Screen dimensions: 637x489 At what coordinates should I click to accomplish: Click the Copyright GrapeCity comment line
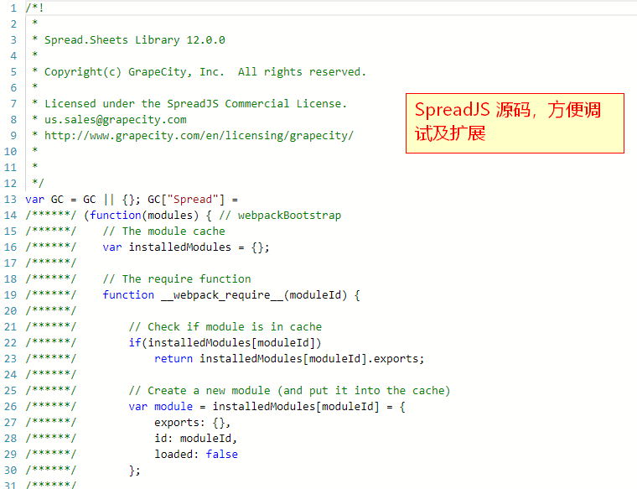pyautogui.click(x=205, y=71)
